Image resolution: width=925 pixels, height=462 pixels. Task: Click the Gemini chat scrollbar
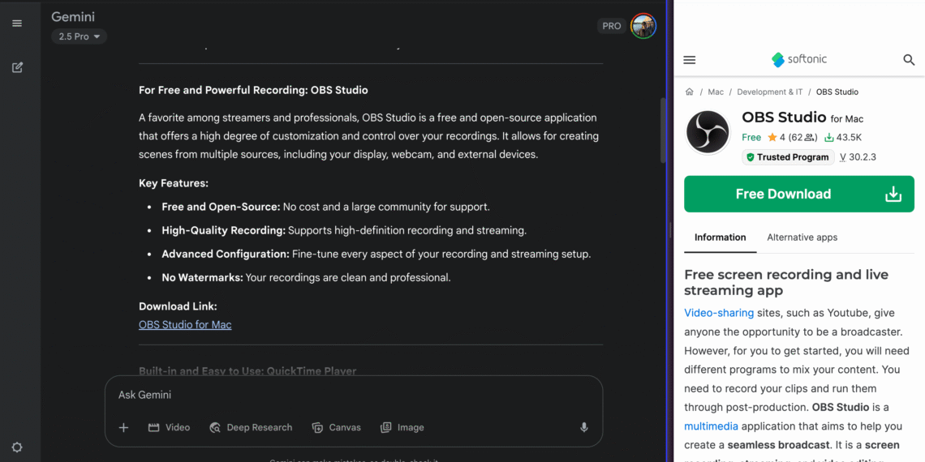tap(664, 130)
